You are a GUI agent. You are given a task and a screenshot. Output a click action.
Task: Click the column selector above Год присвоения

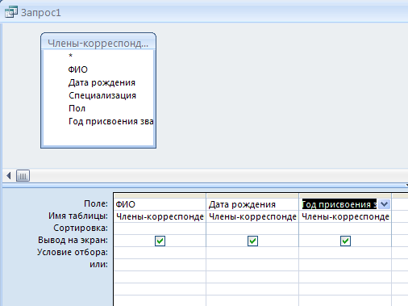tap(345, 195)
